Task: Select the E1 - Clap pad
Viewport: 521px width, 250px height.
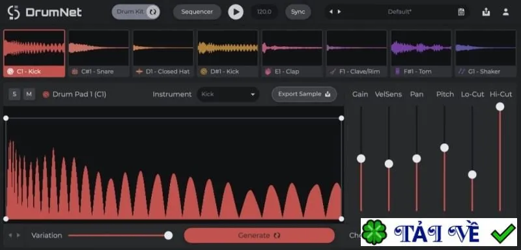Action: click(292, 54)
